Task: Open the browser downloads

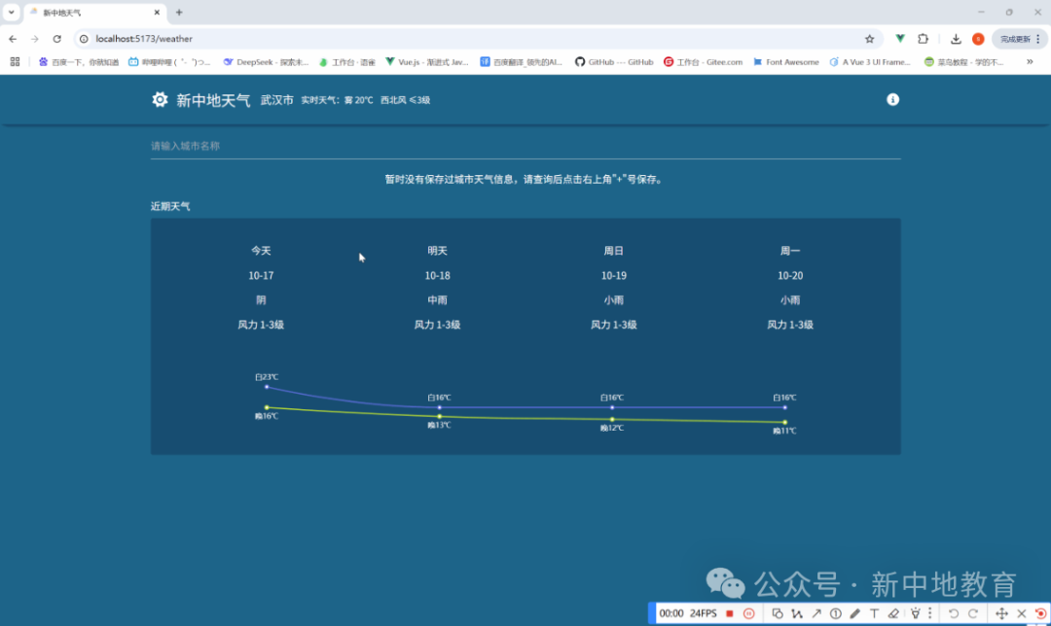Action: [x=956, y=39]
